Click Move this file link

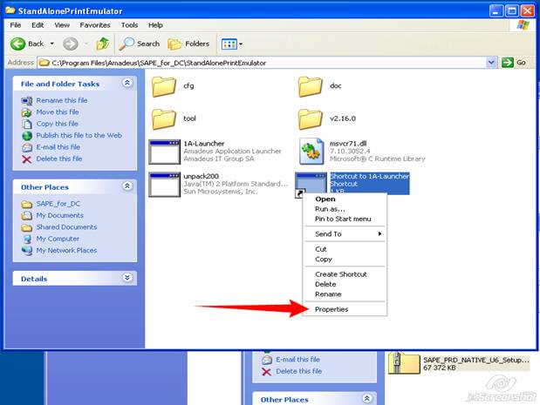coord(58,112)
